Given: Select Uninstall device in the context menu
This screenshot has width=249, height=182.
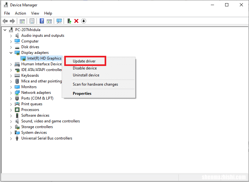Looking at the screenshot, I should (86, 75).
